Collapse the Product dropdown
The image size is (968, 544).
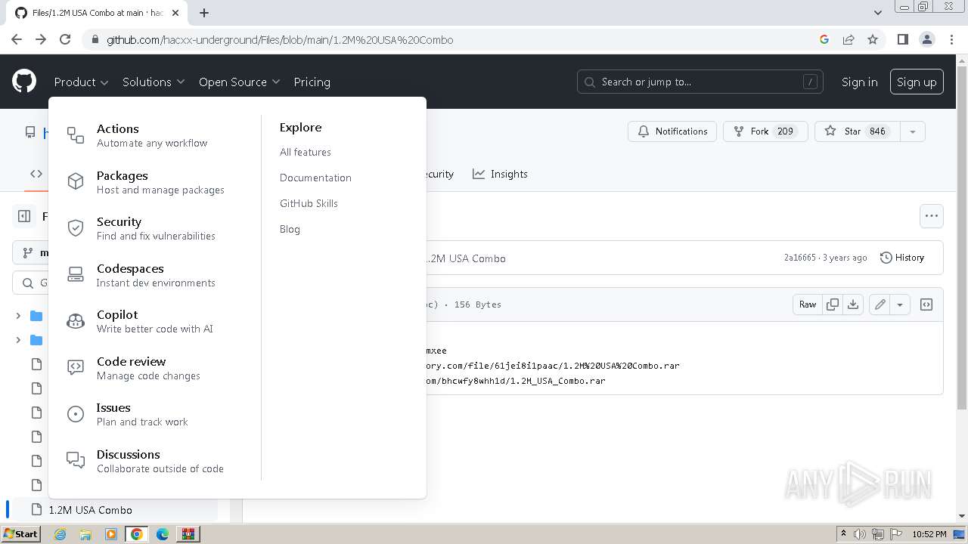point(81,82)
